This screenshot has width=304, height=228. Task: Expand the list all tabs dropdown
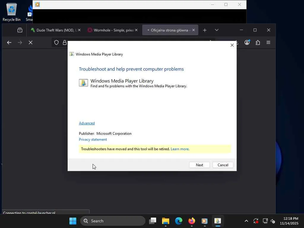point(216,30)
